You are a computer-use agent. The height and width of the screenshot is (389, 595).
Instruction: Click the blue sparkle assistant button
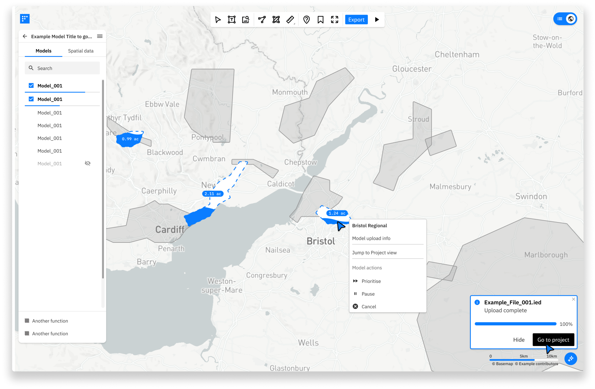pos(571,359)
